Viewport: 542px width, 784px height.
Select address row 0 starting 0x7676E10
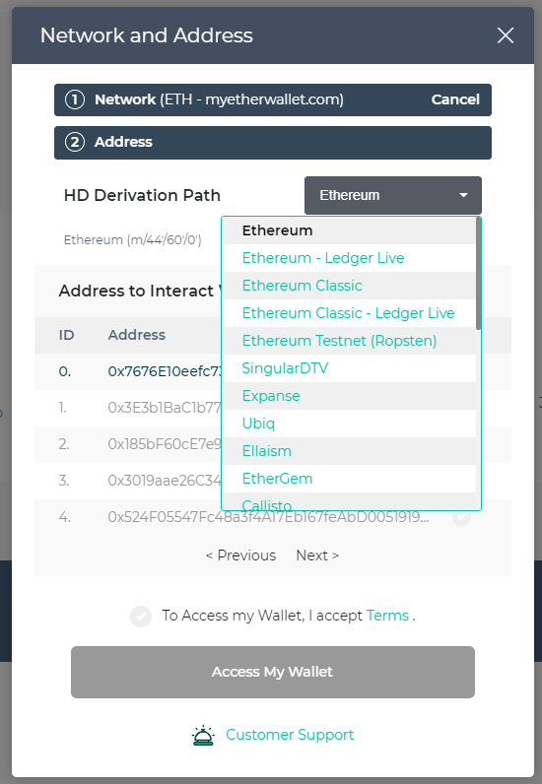273,371
